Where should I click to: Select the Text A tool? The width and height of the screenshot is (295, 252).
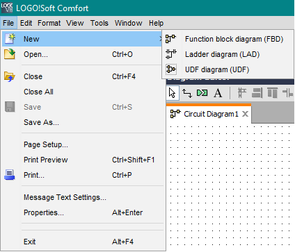coord(218,93)
